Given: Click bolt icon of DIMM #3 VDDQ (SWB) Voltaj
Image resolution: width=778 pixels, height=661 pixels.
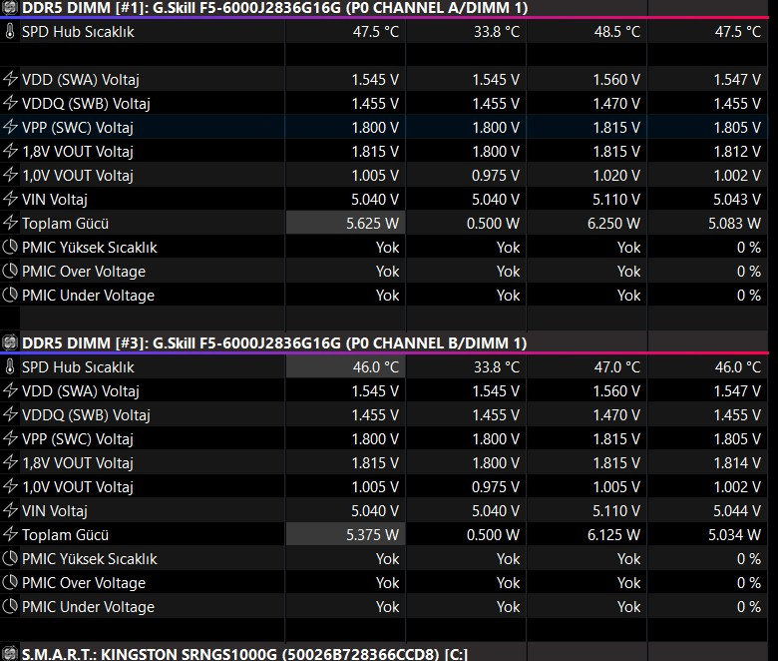Looking at the screenshot, I should [10, 414].
